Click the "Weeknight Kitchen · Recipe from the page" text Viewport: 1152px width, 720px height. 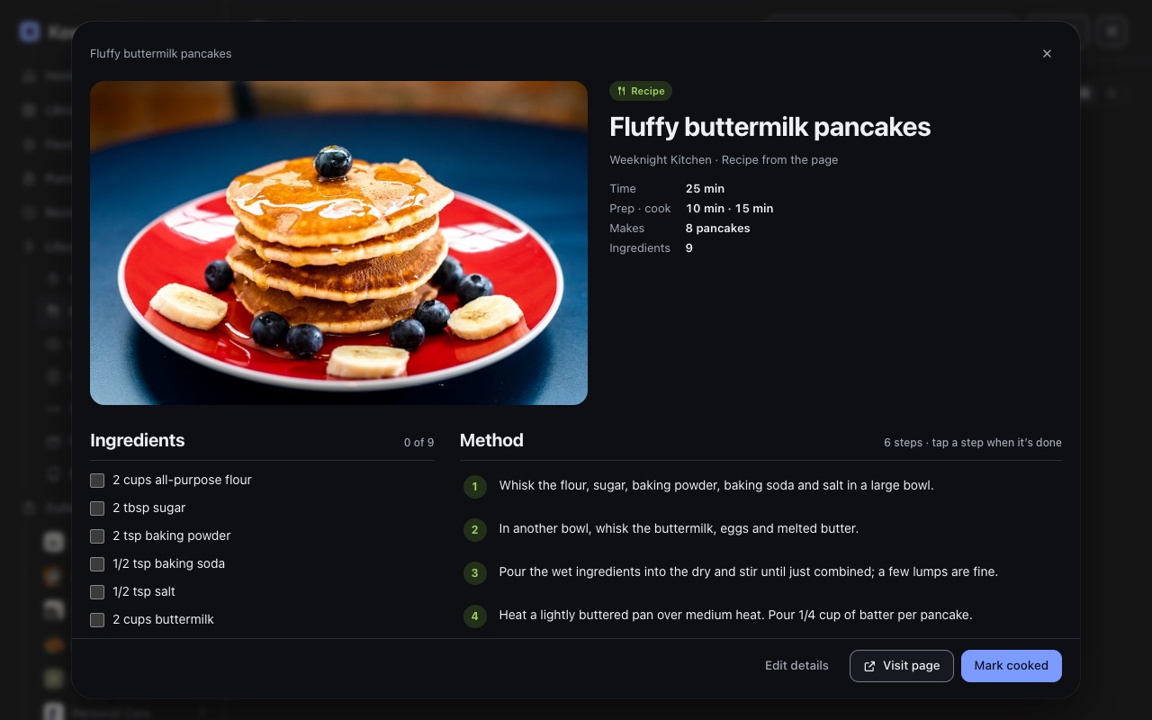[x=724, y=159]
